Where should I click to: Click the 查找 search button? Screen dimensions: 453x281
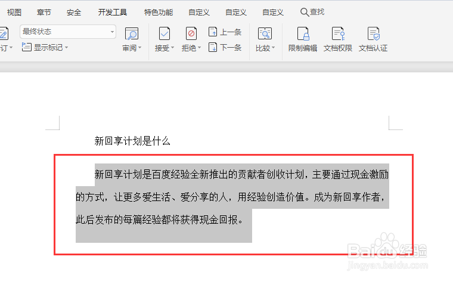pos(312,12)
